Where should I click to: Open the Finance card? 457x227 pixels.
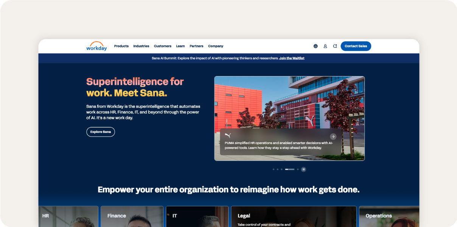132,216
